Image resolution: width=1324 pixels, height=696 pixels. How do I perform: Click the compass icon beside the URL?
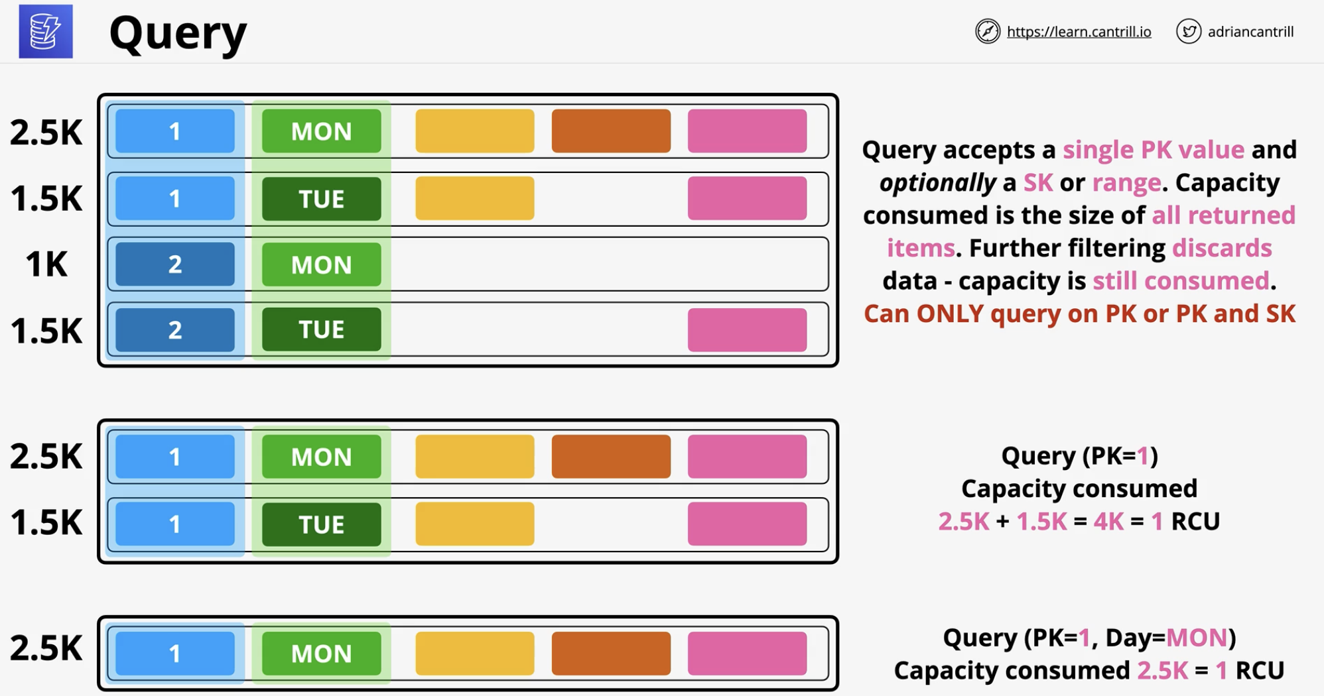[987, 31]
